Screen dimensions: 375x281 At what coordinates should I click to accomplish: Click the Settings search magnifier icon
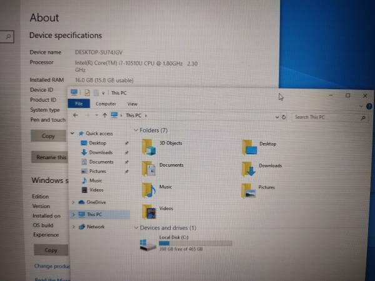(x=8, y=37)
